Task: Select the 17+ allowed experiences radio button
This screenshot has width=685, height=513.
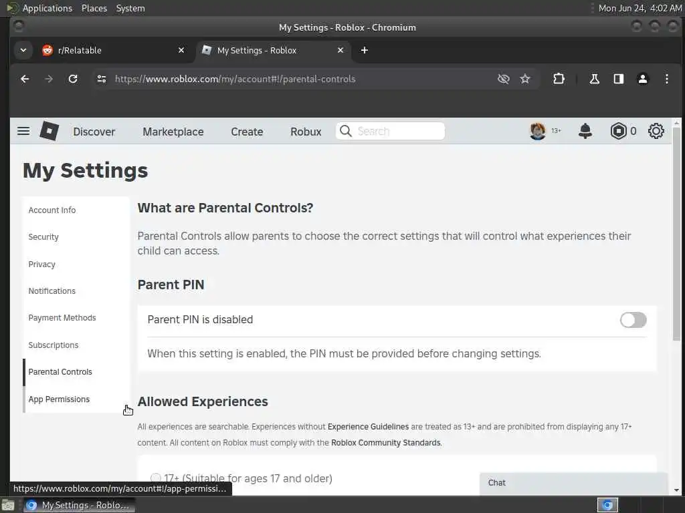Action: click(156, 478)
